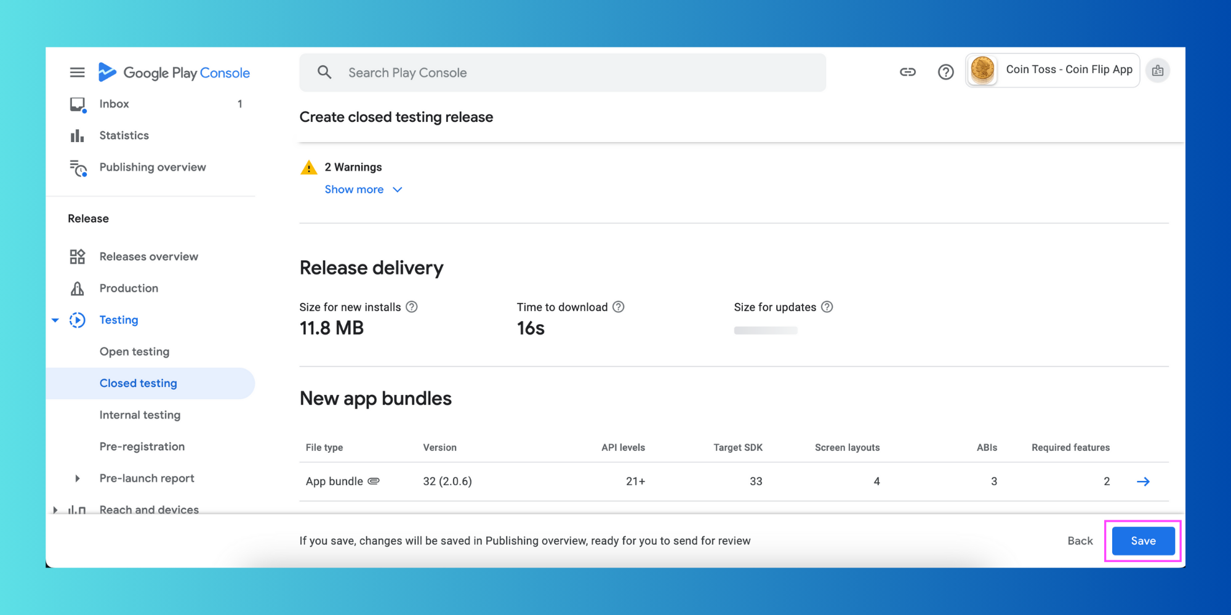Collapse the Testing section arrow
This screenshot has height=615, width=1231.
click(x=55, y=320)
